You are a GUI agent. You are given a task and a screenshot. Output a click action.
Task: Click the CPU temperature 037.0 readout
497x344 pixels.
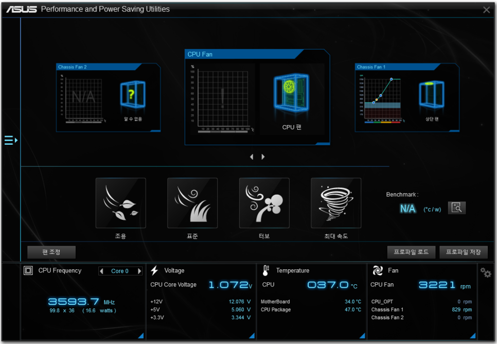(x=332, y=285)
